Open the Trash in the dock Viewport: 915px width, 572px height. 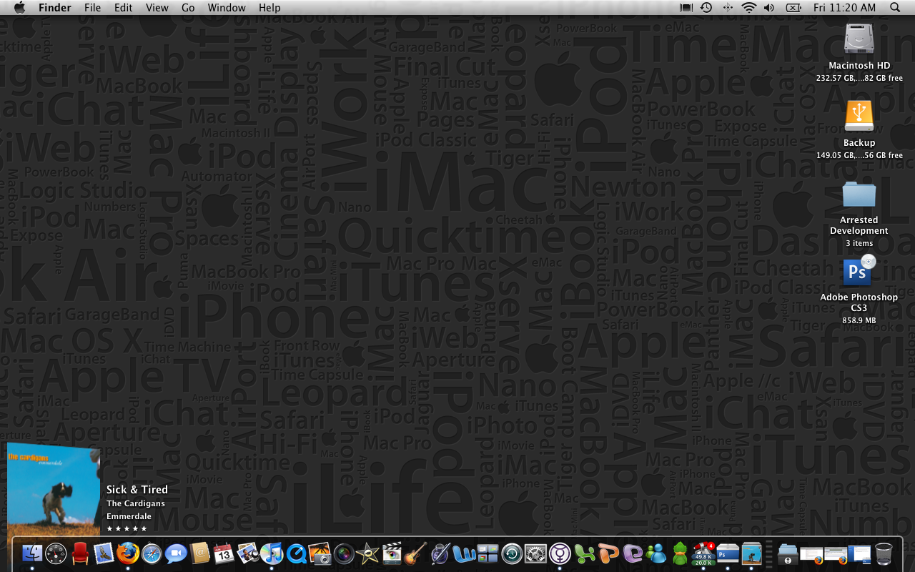point(884,553)
